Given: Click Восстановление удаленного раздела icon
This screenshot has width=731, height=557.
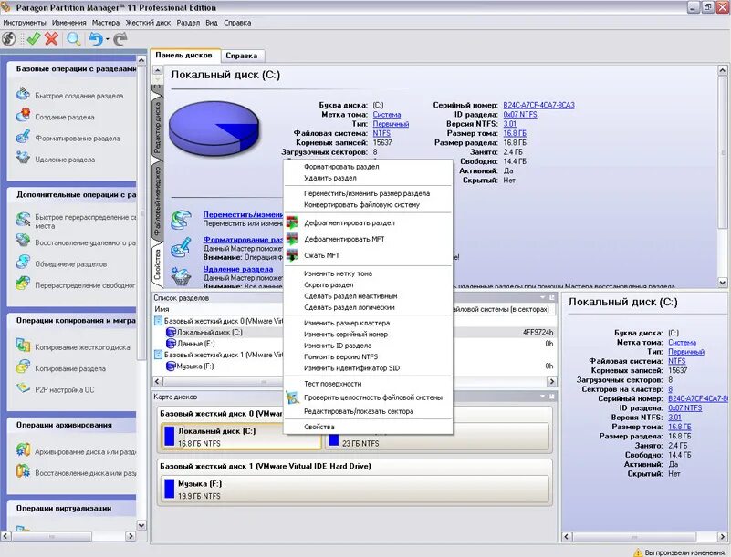Looking at the screenshot, I should 23,241.
